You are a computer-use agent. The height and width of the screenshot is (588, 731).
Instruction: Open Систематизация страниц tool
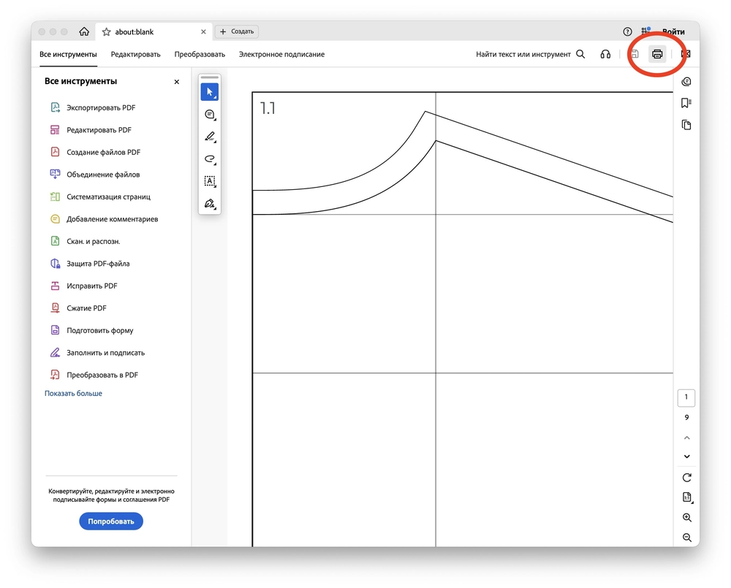point(99,196)
